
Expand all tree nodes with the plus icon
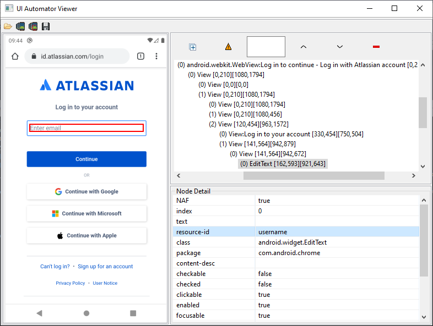tap(192, 47)
